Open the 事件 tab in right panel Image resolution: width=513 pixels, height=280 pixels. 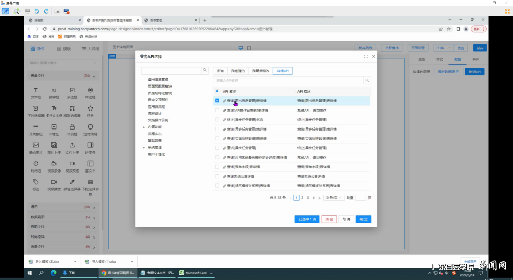point(476,59)
